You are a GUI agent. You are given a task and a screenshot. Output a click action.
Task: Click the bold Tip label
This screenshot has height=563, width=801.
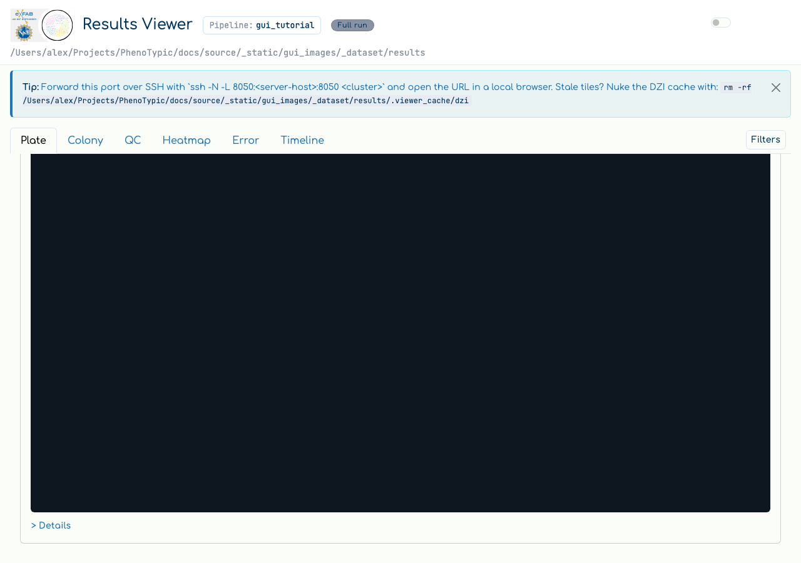(x=31, y=88)
